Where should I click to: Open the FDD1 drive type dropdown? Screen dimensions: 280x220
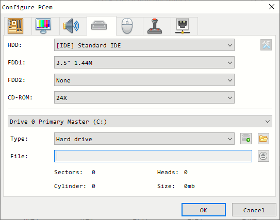144,62
